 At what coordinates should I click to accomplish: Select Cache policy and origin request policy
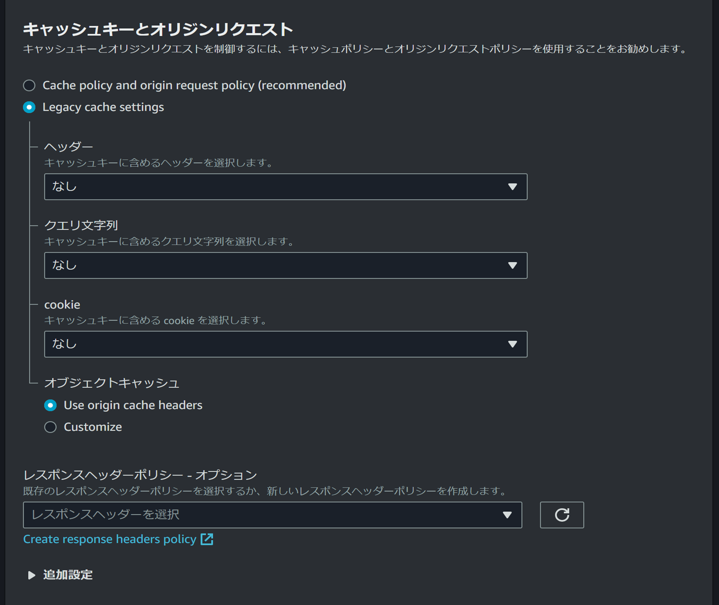(29, 86)
